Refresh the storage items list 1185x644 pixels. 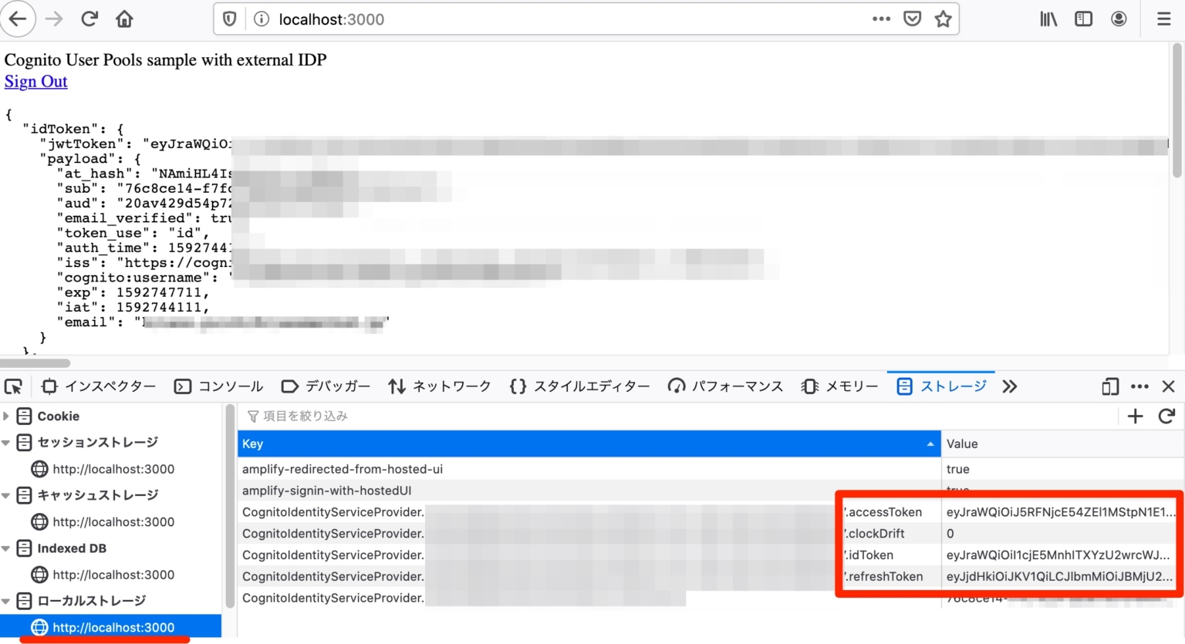point(1166,416)
